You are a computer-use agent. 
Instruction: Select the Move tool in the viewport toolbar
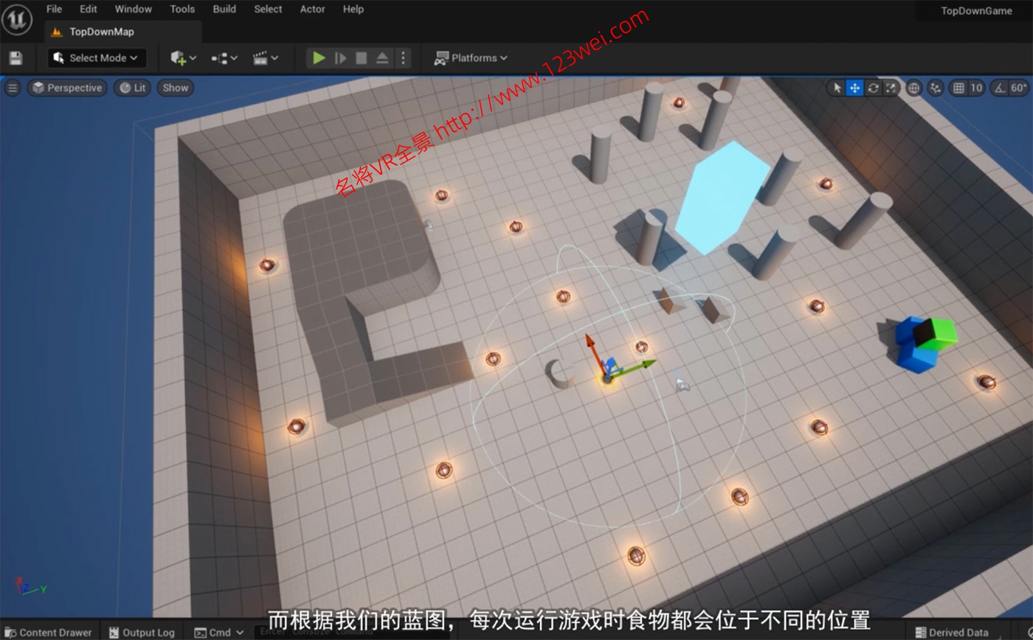(854, 88)
